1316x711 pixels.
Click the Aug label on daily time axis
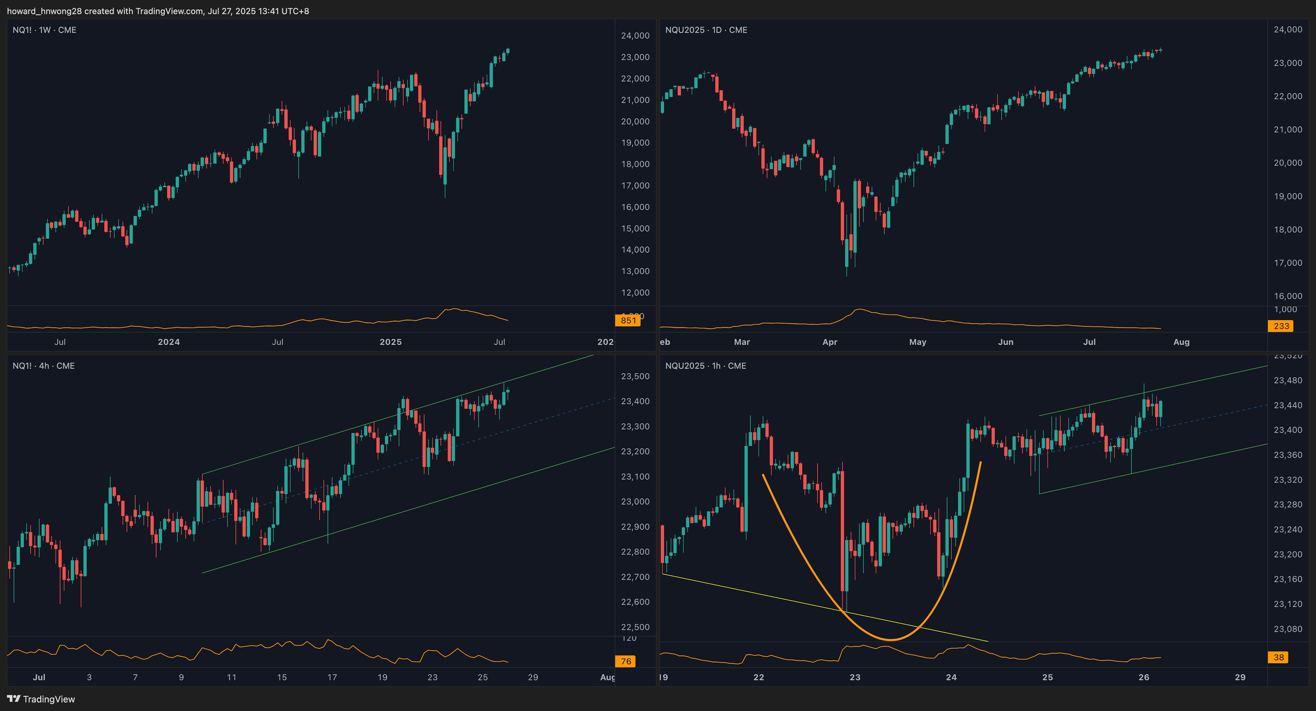[1181, 342]
